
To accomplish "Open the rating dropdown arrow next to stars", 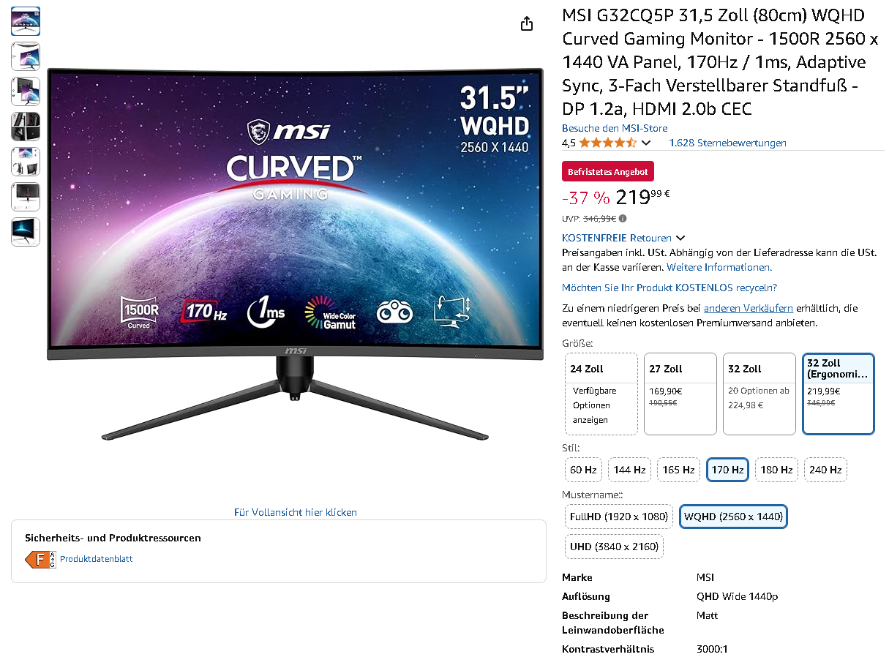I will (645, 143).
